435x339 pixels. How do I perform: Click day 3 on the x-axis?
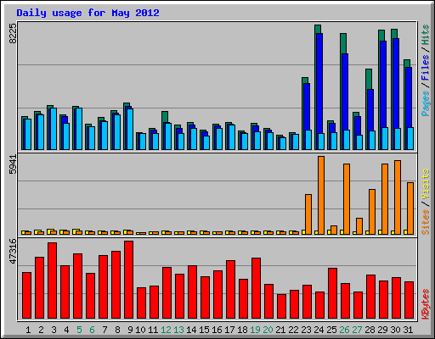pos(54,330)
